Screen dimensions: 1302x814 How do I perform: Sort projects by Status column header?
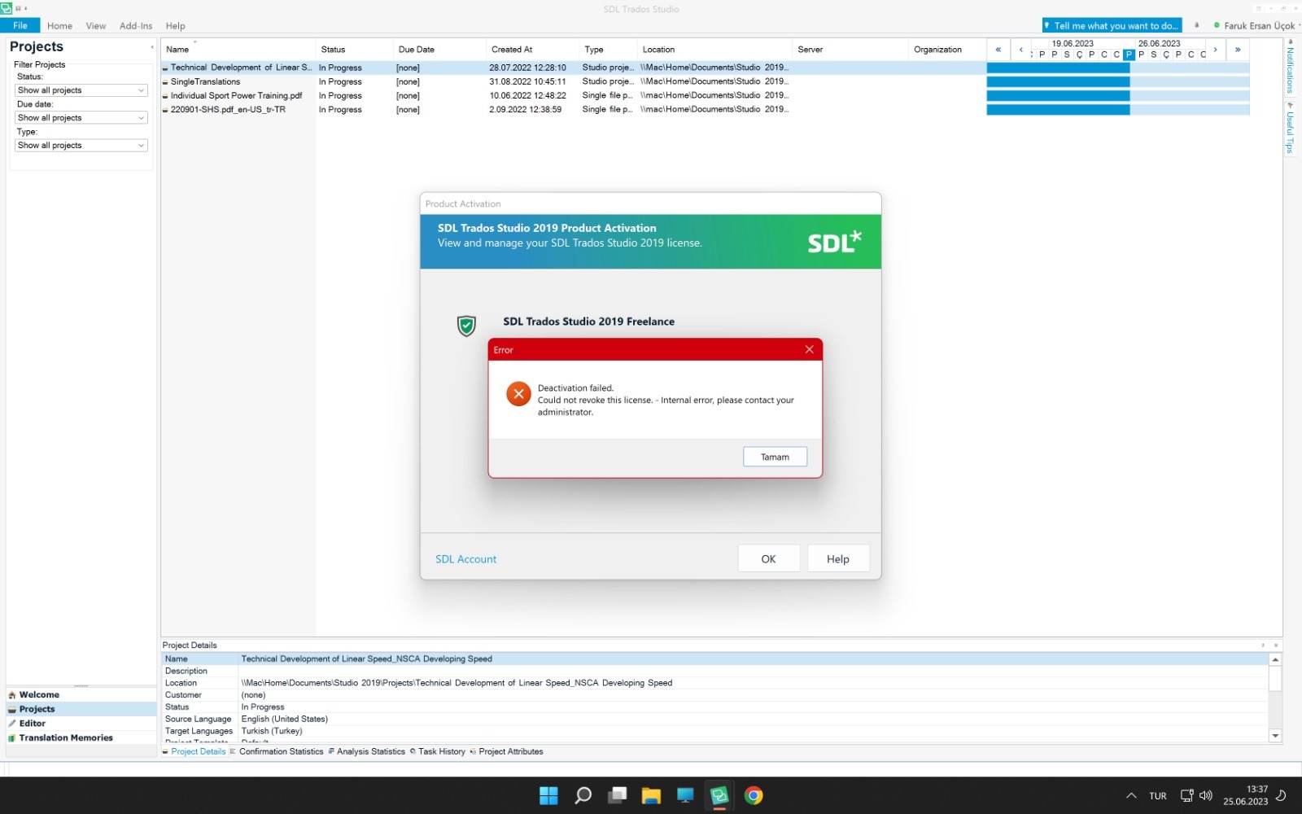pyautogui.click(x=354, y=50)
